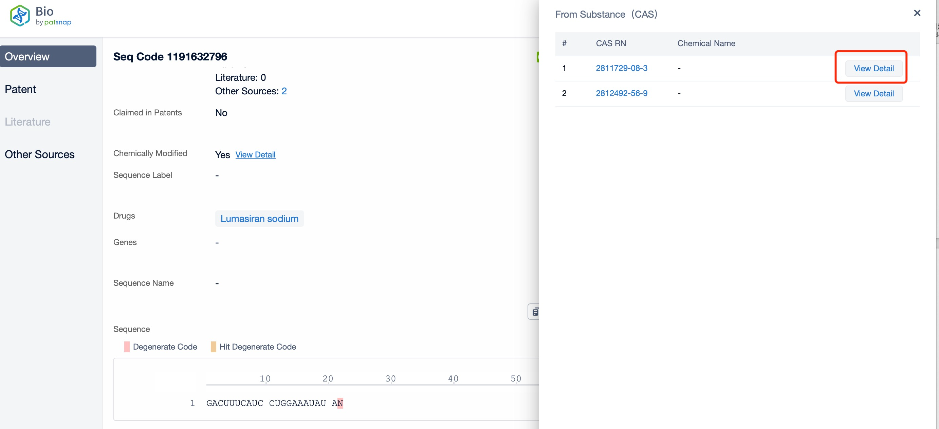Open the Literature section
Image resolution: width=939 pixels, height=429 pixels.
pos(27,122)
